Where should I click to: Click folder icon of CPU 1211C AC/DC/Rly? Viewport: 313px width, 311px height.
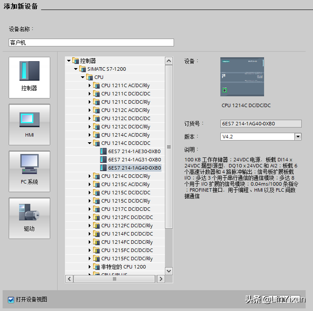(x=97, y=85)
